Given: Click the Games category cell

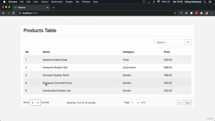Looking at the screenshot, I should (127, 90).
